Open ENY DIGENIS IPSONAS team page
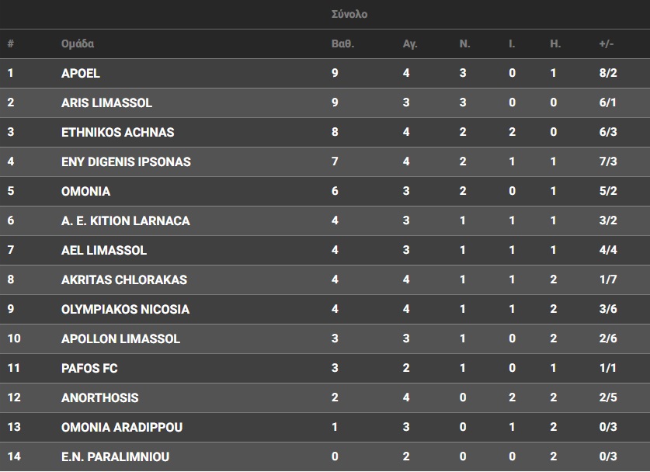This screenshot has height=472, width=650. [x=126, y=162]
